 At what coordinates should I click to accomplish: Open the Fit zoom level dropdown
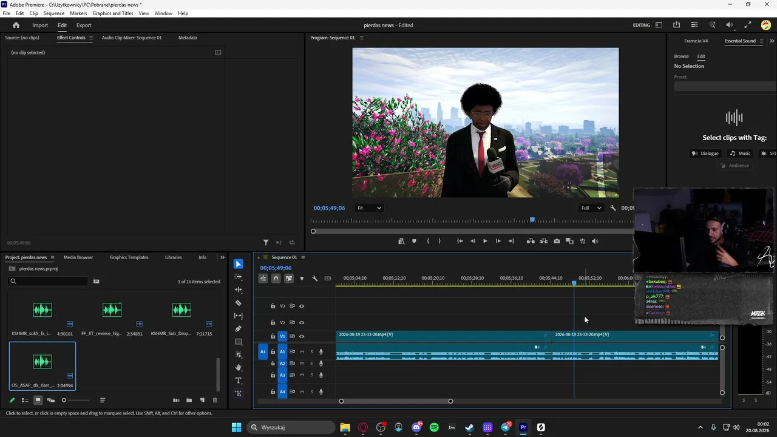[x=369, y=208]
